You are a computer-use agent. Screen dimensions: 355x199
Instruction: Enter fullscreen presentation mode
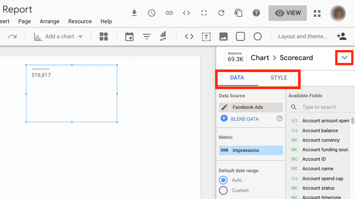coord(204,13)
